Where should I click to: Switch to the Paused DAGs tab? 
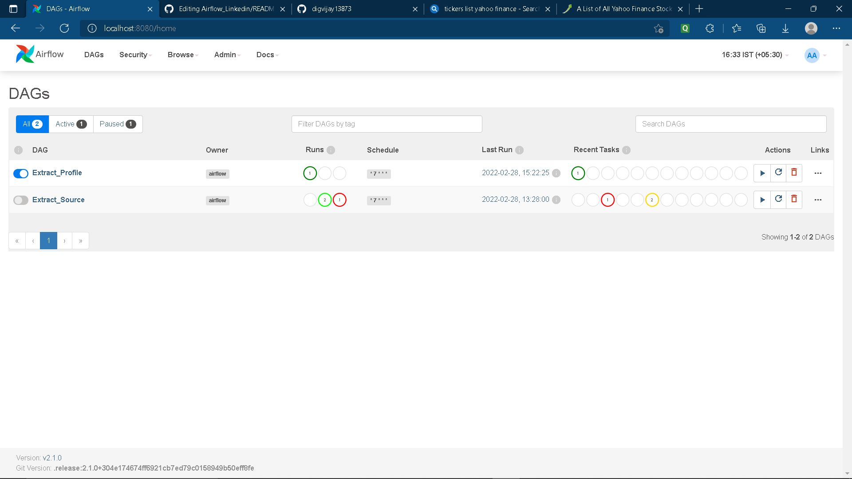118,124
